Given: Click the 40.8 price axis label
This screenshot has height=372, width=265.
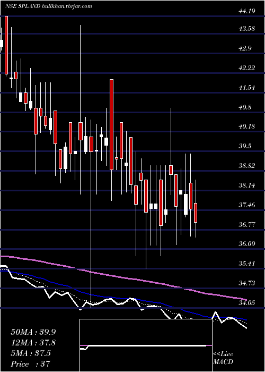Looking at the screenshot, I should point(245,107).
